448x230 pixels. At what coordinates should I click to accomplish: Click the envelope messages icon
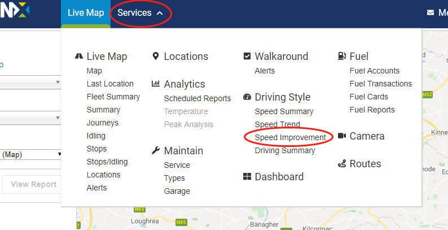(431, 12)
